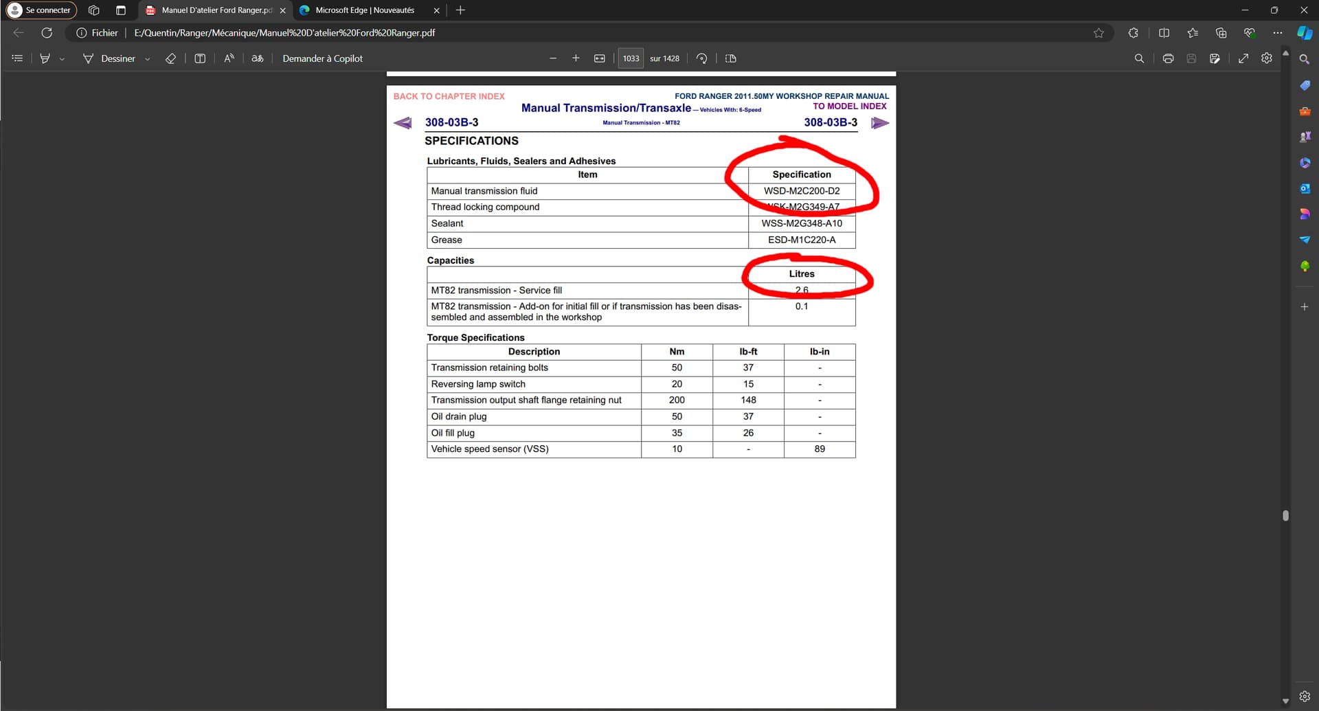Open Collections panel

[1221, 32]
